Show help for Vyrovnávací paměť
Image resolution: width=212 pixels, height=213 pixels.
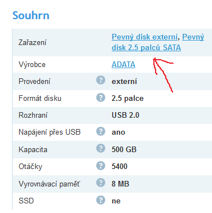pos(101,183)
